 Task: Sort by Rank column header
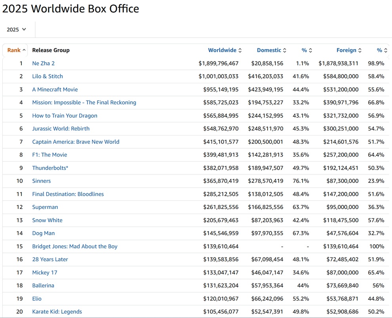coord(16,50)
